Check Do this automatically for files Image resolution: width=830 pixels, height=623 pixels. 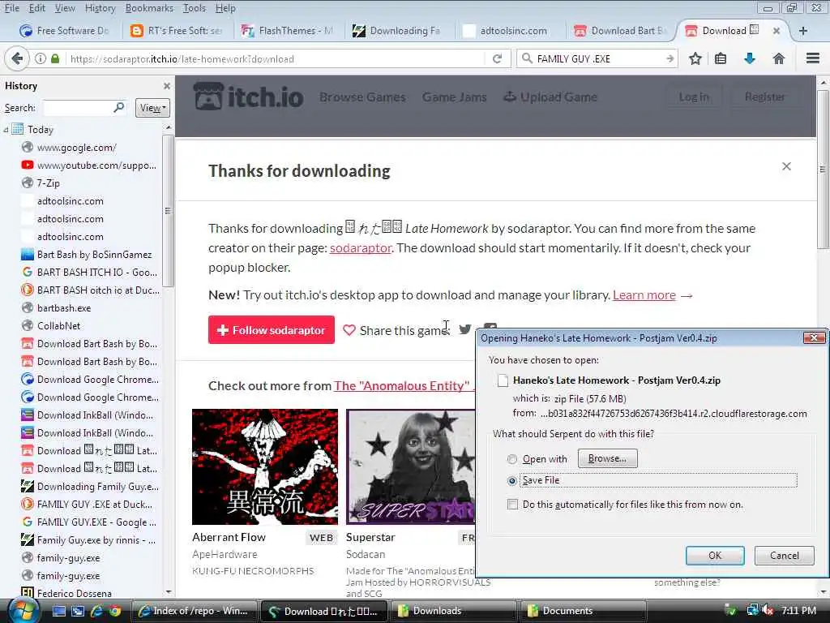coord(512,505)
